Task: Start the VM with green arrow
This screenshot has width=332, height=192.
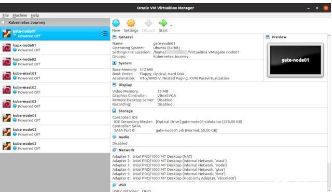Action: 163,23
